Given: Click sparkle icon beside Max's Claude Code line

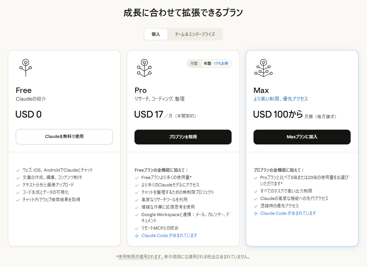Looking at the screenshot, I should pyautogui.click(x=255, y=214).
